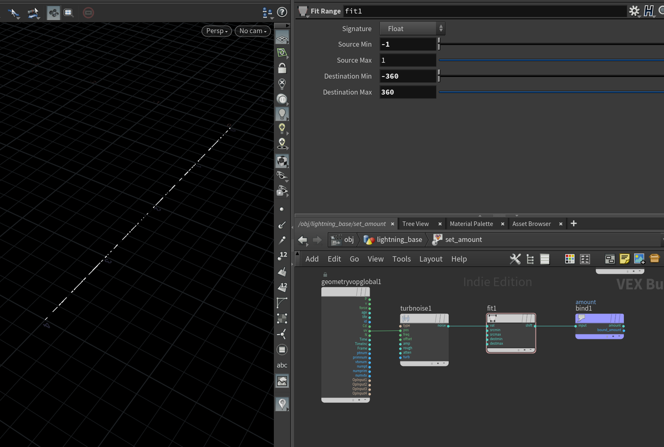Click the Source Max value field
The image size is (664, 447).
click(x=408, y=60)
